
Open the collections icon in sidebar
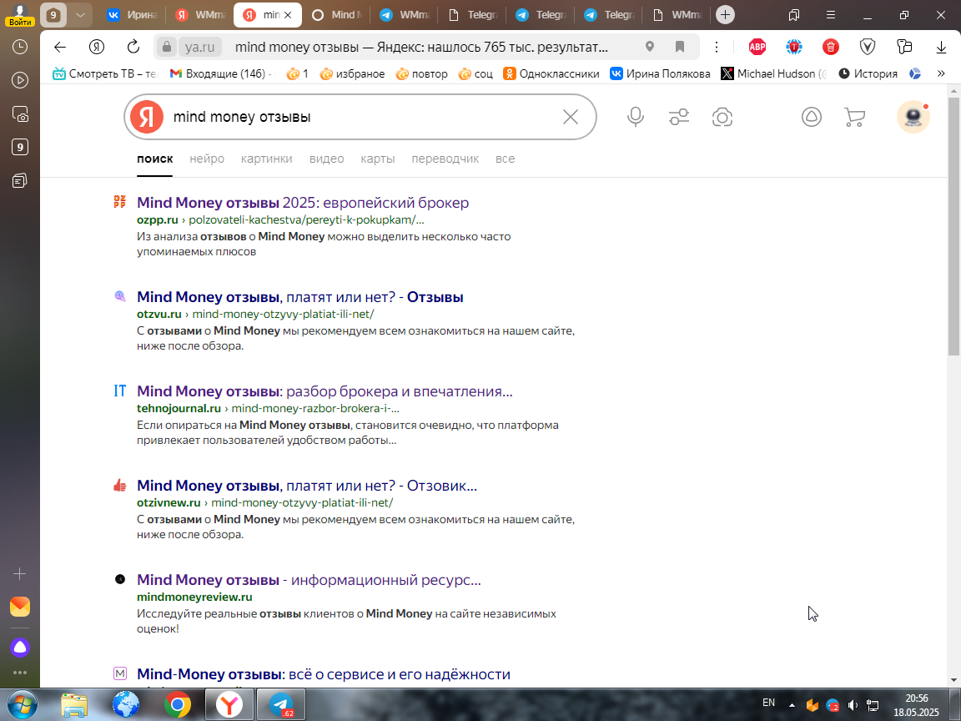(x=20, y=181)
